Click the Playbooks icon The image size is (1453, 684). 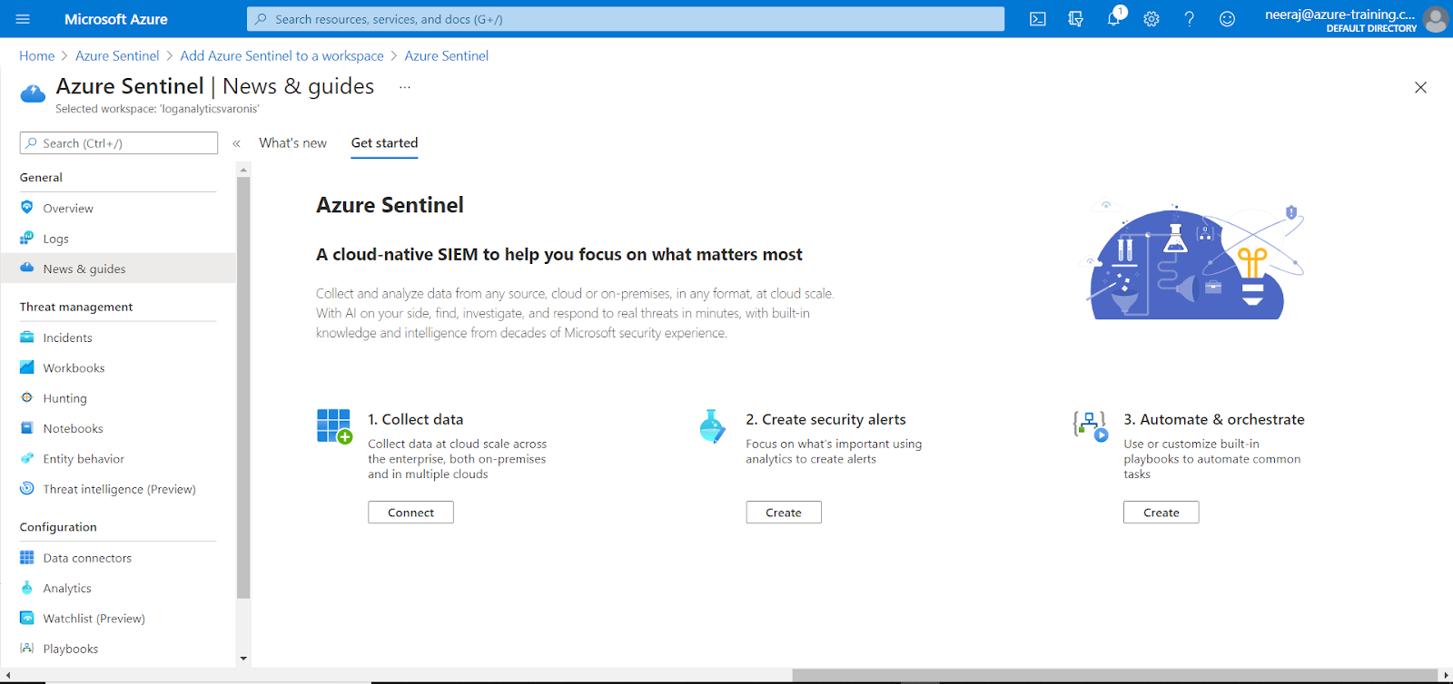point(27,649)
